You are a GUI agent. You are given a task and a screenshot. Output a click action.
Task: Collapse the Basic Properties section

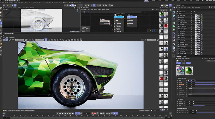(x=177, y=78)
